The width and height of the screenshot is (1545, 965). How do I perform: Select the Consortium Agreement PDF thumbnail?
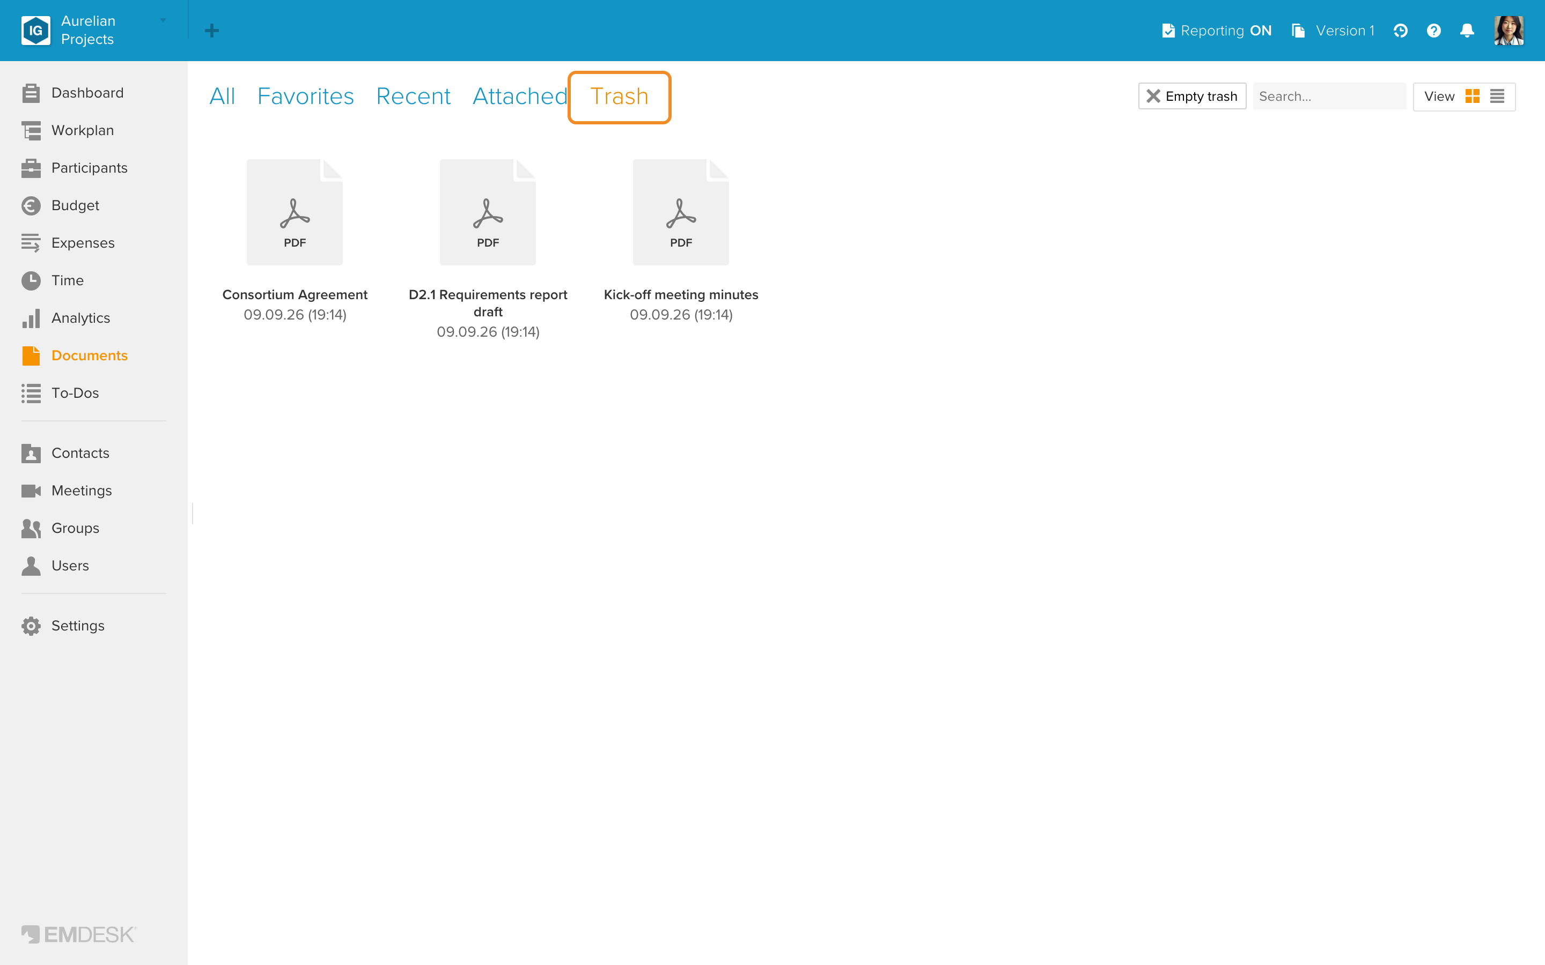tap(295, 212)
